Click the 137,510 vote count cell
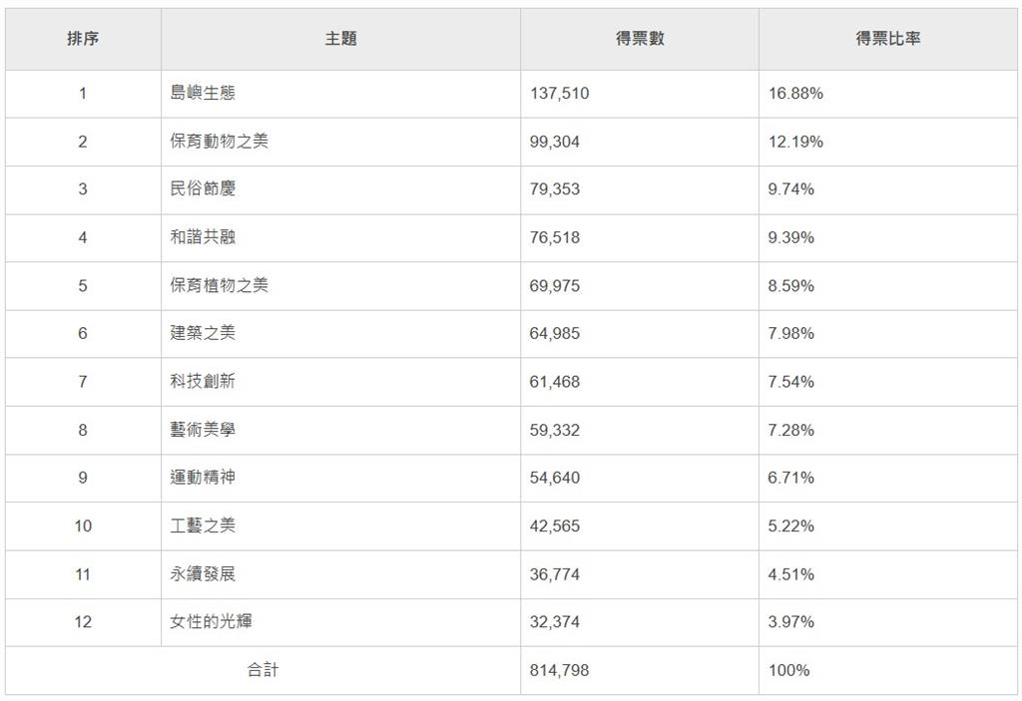 pyautogui.click(x=559, y=94)
